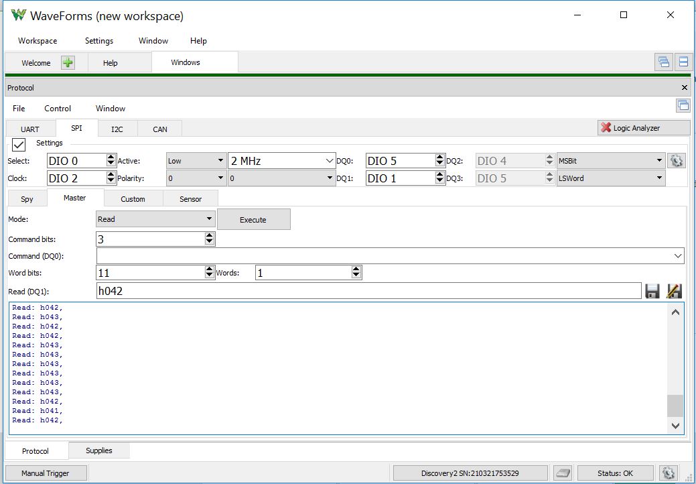The width and height of the screenshot is (696, 484).
Task: Open the Mode Read dropdown
Action: coord(155,219)
